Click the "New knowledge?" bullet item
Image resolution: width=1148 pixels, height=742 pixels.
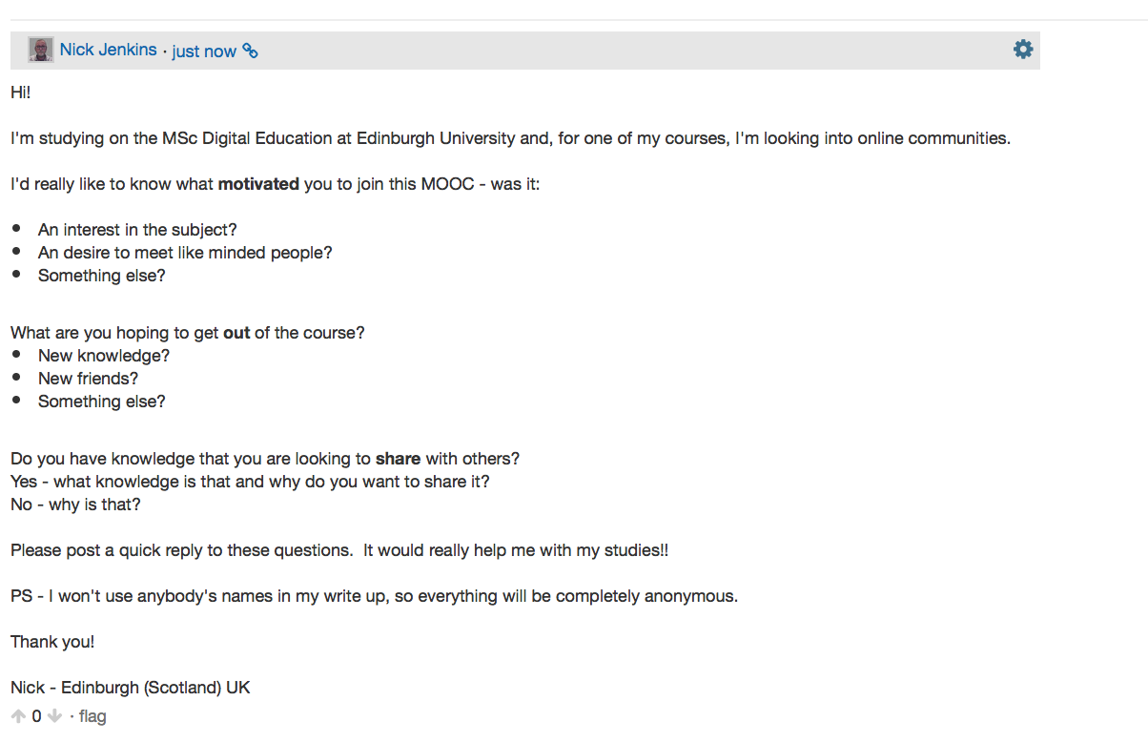(x=104, y=356)
